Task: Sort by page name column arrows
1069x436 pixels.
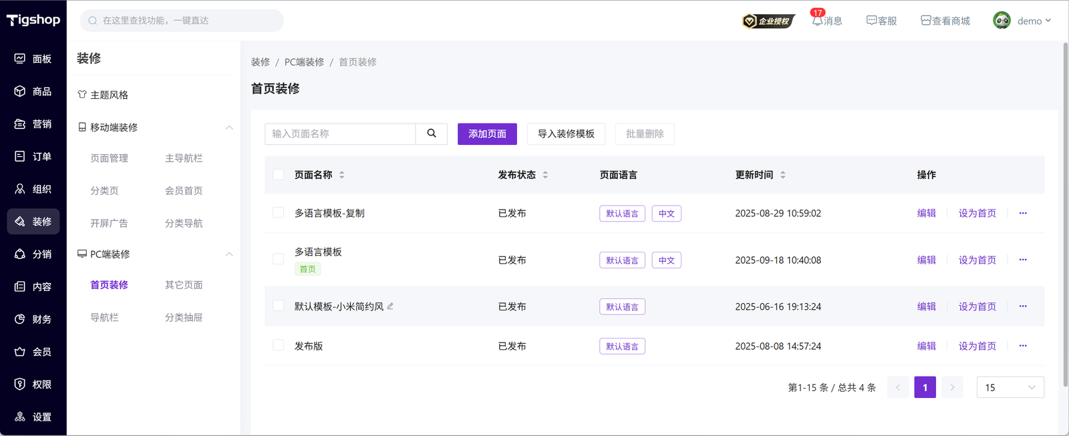Action: pyautogui.click(x=342, y=175)
